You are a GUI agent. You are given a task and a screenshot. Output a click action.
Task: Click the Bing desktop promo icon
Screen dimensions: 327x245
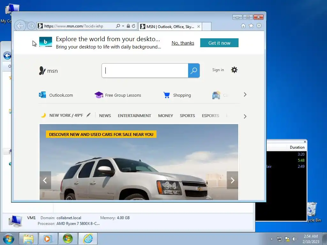45,42
